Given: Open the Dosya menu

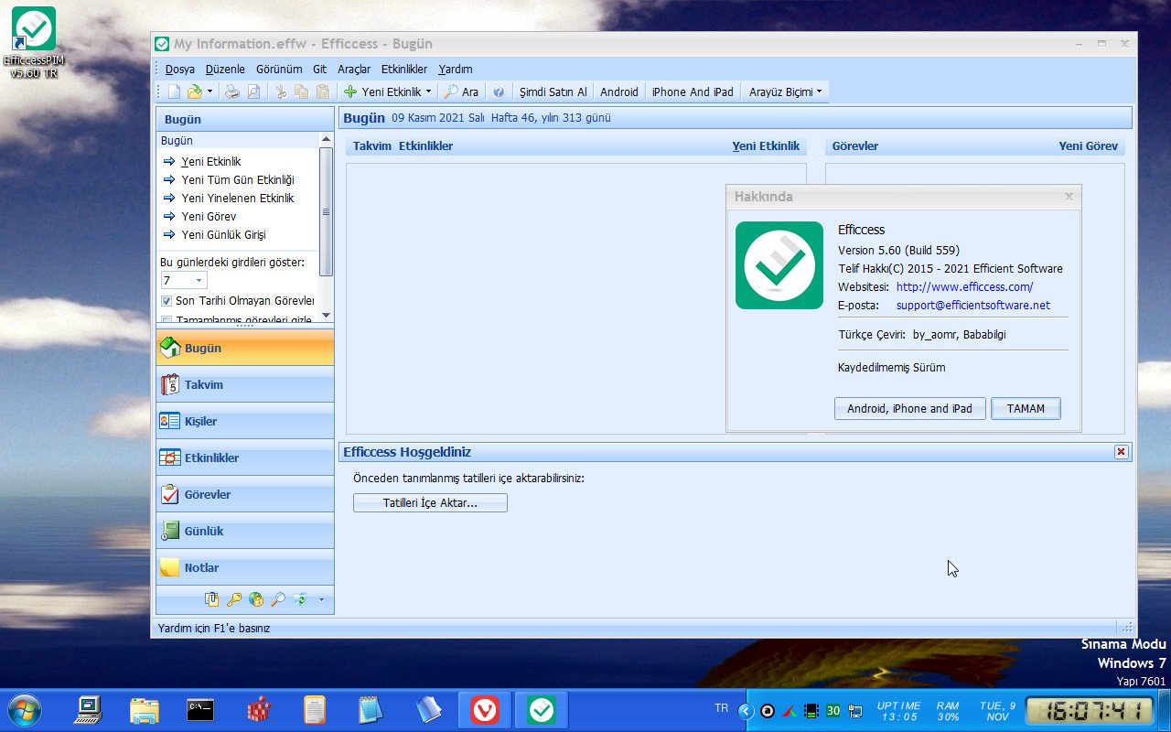Looking at the screenshot, I should [180, 70].
